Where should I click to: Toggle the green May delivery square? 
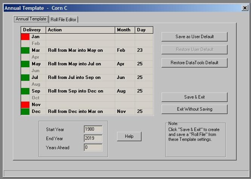tap(25, 64)
